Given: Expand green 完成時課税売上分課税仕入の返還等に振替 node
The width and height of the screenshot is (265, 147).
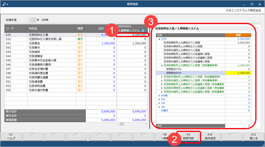Looking at the screenshot, I should (162, 84).
